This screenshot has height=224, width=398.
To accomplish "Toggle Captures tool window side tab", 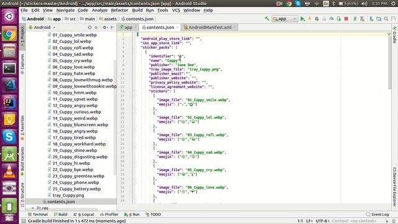I will pos(22,64).
